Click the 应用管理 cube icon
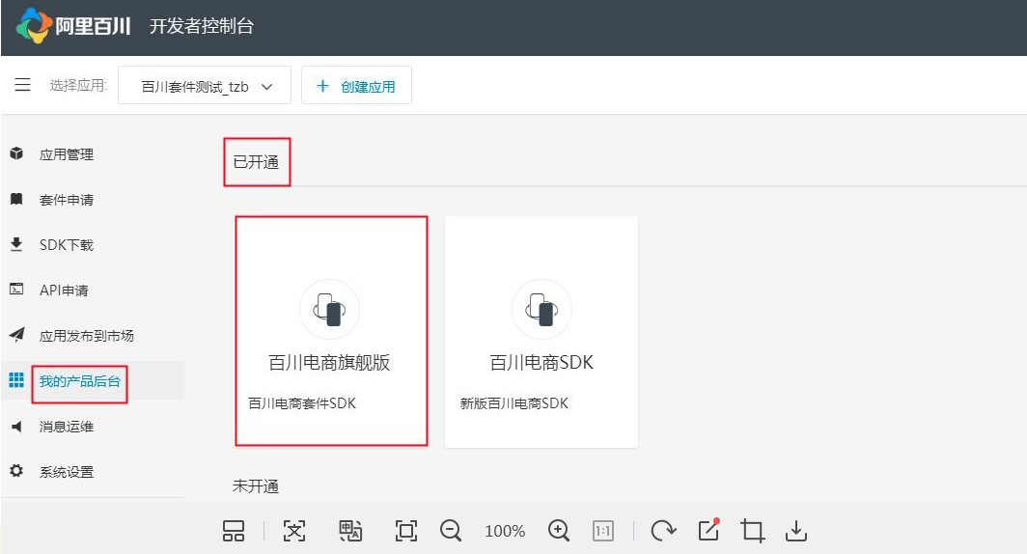Image resolution: width=1027 pixels, height=554 pixels. (x=16, y=153)
